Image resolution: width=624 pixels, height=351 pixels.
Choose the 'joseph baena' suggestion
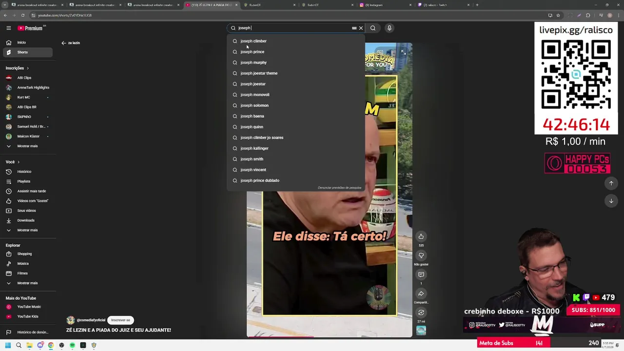pos(296,116)
